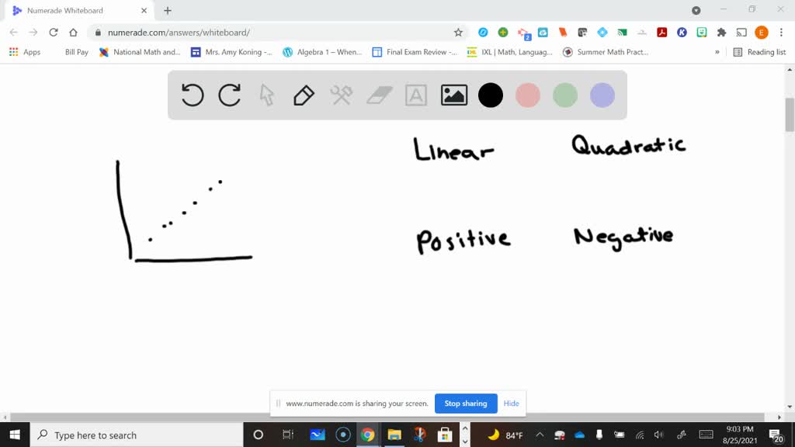Click the Stop sharing button
795x447 pixels.
pyautogui.click(x=466, y=404)
